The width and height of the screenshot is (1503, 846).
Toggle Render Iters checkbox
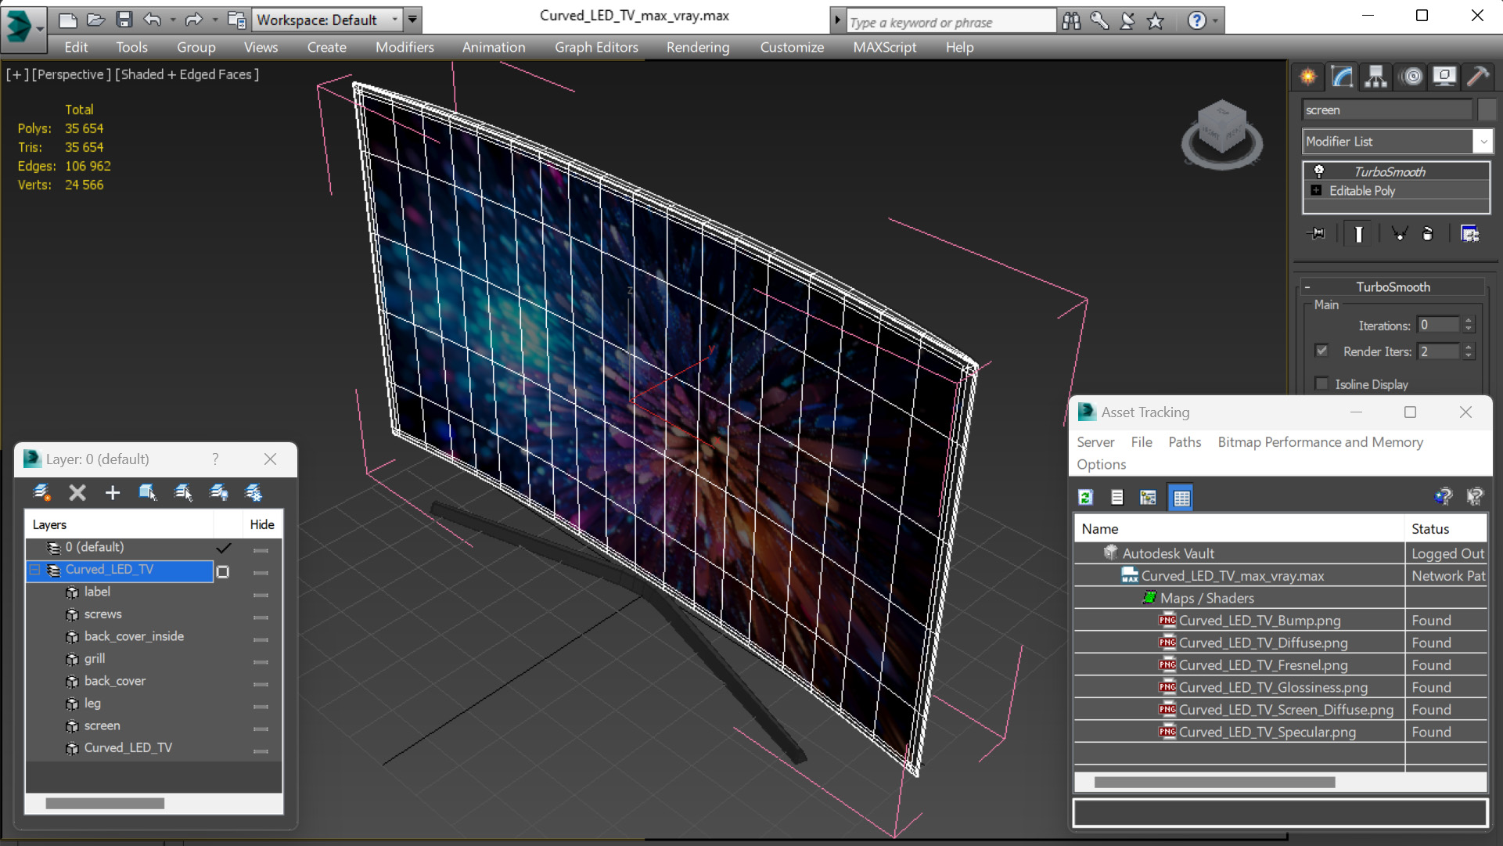click(1322, 351)
